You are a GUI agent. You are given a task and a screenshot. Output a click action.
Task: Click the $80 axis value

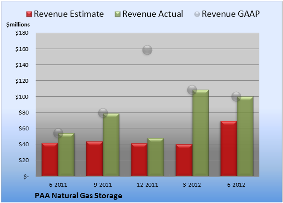[24, 113]
